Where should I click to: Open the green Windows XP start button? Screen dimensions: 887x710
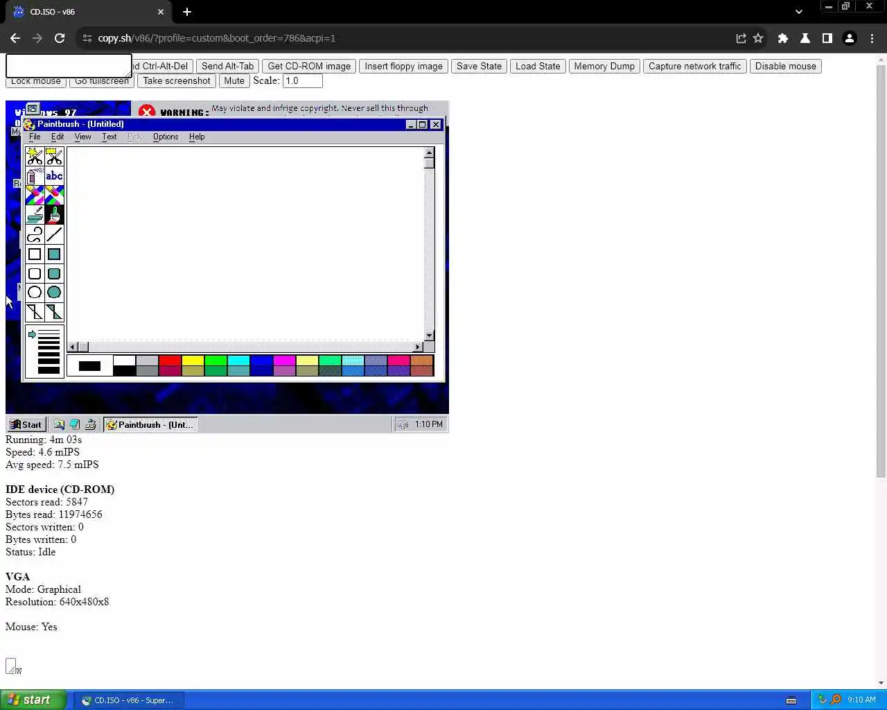click(x=33, y=700)
